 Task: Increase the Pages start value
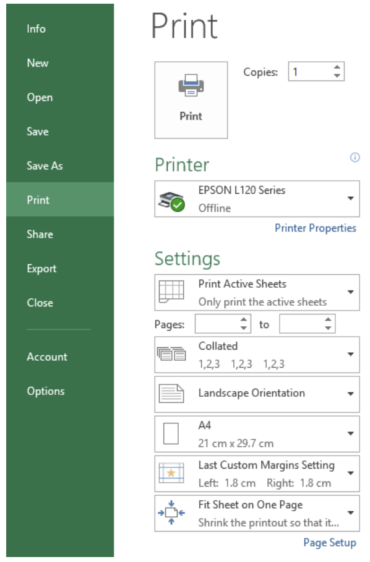(x=244, y=319)
